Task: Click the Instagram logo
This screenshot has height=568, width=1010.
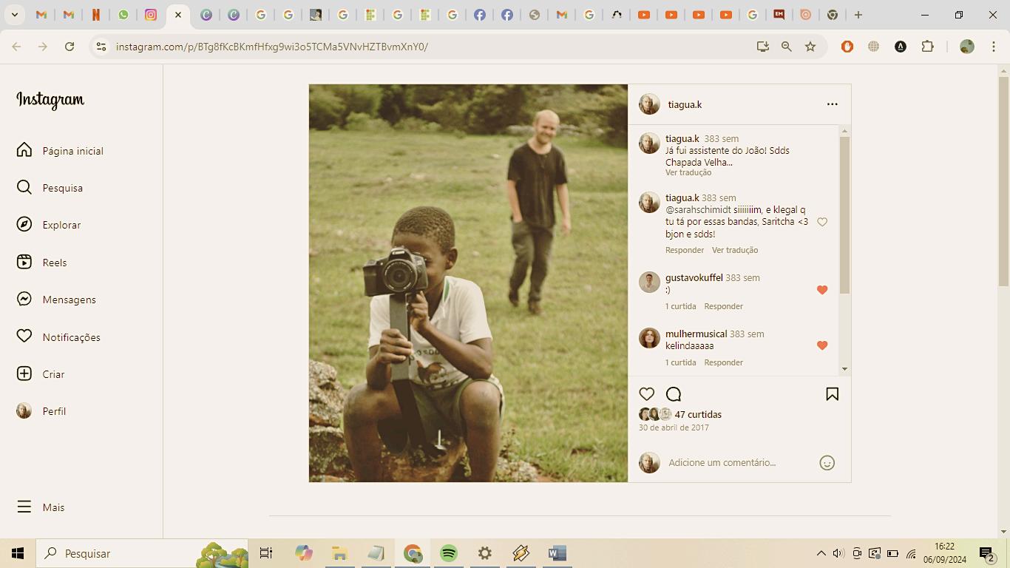Action: tap(50, 100)
